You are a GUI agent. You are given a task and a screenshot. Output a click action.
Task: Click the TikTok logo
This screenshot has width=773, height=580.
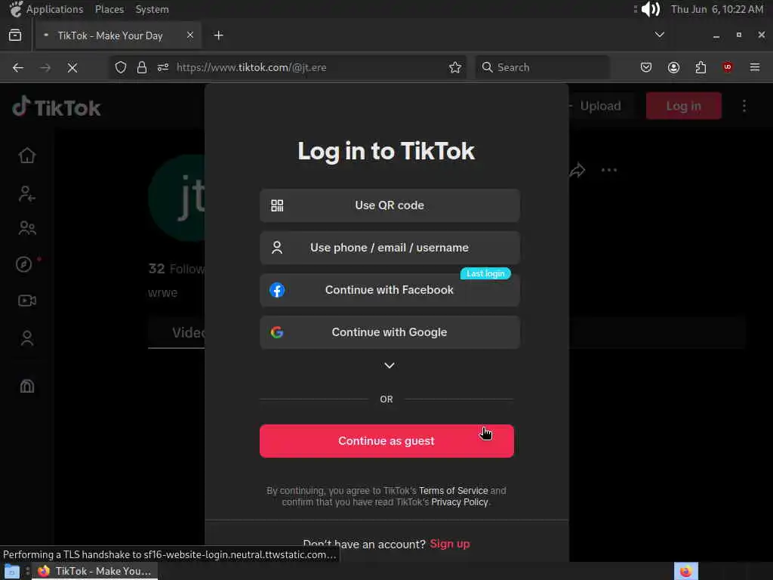pyautogui.click(x=56, y=107)
